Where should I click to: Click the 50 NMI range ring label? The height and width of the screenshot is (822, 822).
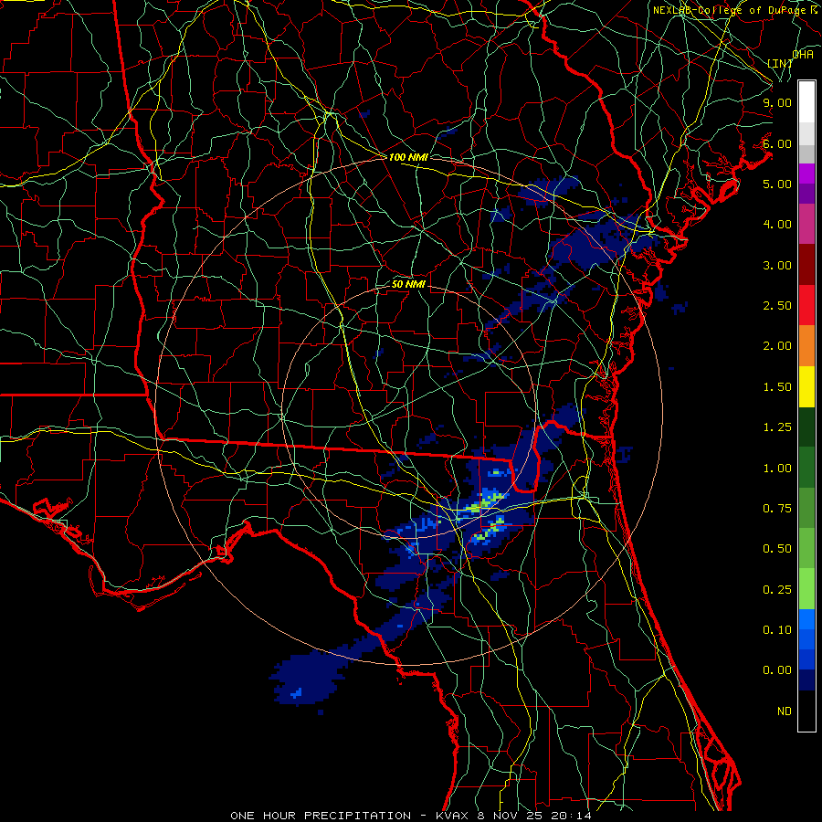click(x=408, y=284)
